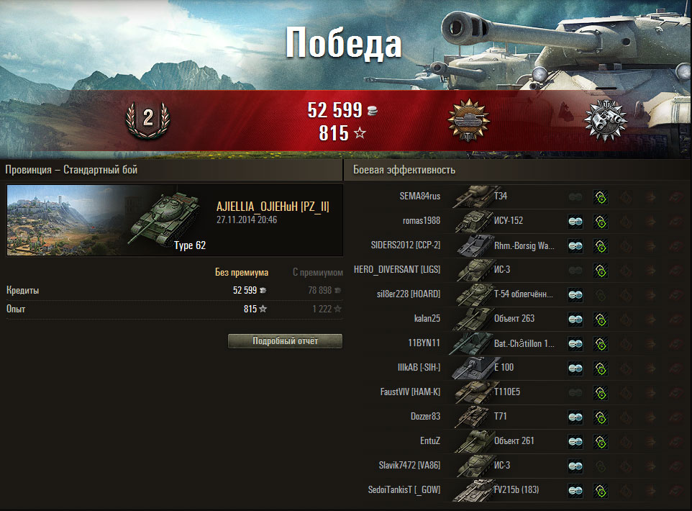Click the rank 2 laurel badge
Viewport: 692px width, 511px height.
coord(148,120)
